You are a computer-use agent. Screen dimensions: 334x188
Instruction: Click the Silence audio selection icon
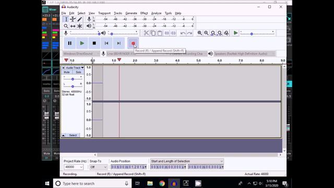pyautogui.click(x=173, y=33)
